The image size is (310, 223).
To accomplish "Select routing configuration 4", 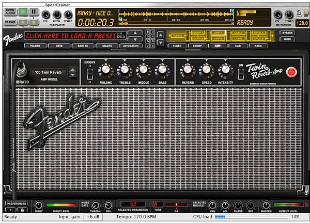I will (153, 37).
